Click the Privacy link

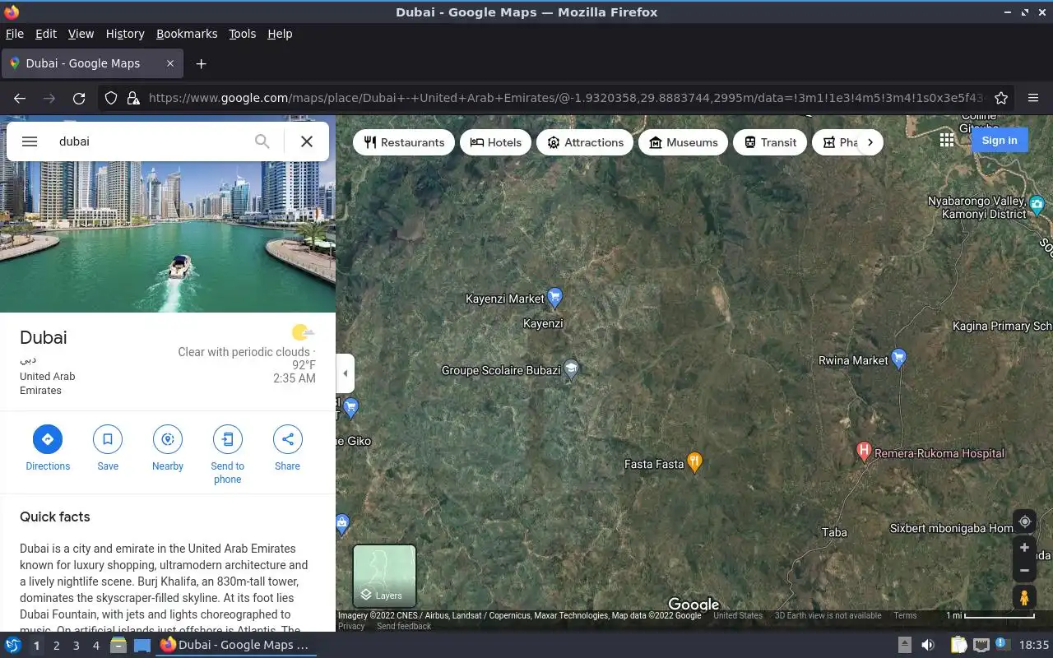click(x=351, y=626)
